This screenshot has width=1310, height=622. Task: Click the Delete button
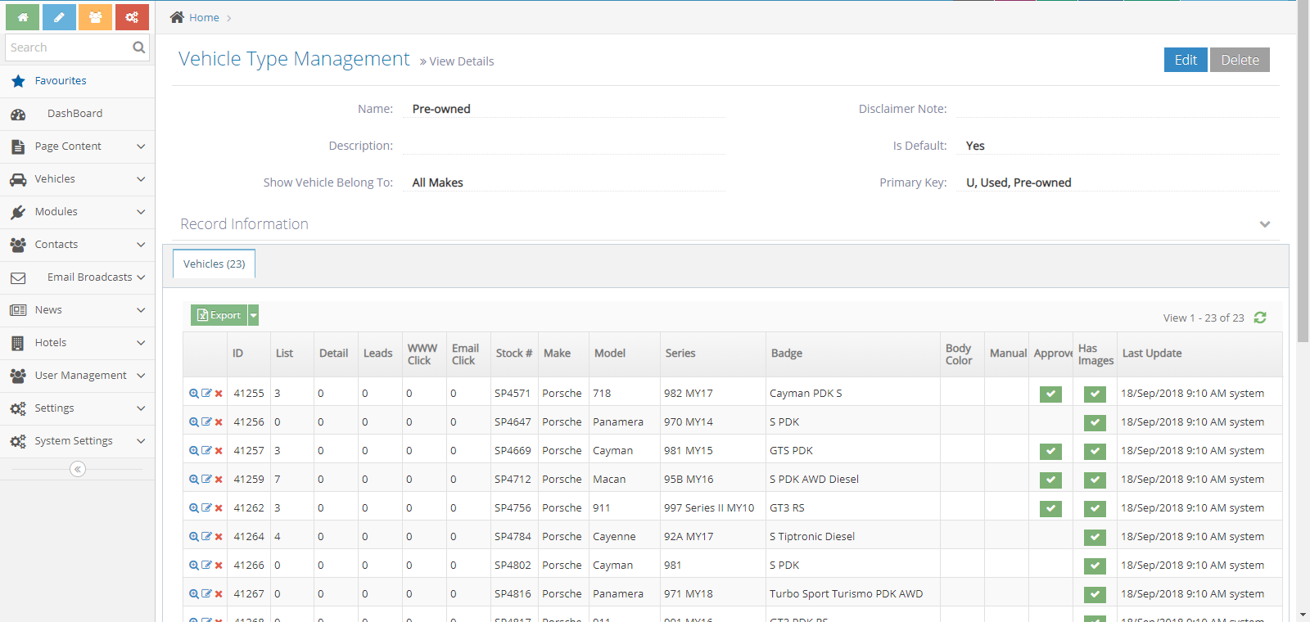point(1240,60)
